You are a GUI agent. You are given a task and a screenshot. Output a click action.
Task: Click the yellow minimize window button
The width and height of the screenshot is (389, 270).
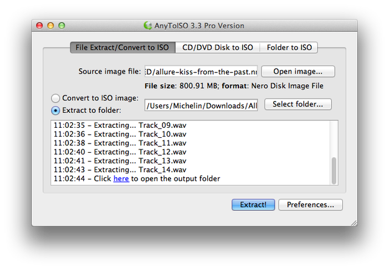pos(50,26)
